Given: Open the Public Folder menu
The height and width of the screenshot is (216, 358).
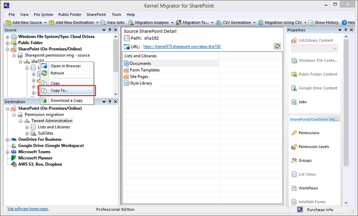Looking at the screenshot, I should point(70,14).
